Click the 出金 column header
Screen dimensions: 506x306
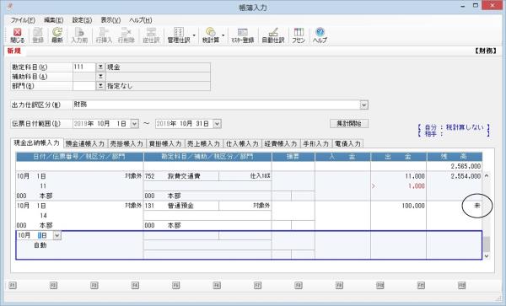pos(399,157)
